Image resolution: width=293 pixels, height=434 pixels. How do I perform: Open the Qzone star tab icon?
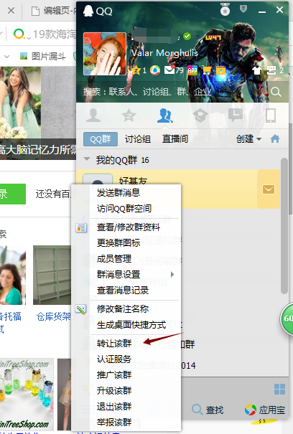pos(129,115)
